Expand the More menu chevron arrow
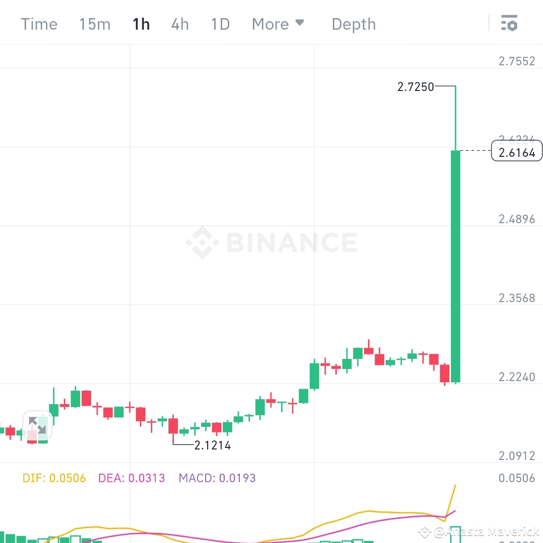The height and width of the screenshot is (543, 543). pos(300,22)
